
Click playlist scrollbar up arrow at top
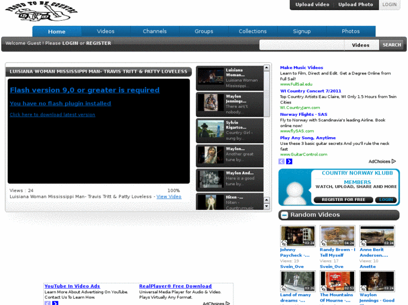pyautogui.click(x=267, y=68)
